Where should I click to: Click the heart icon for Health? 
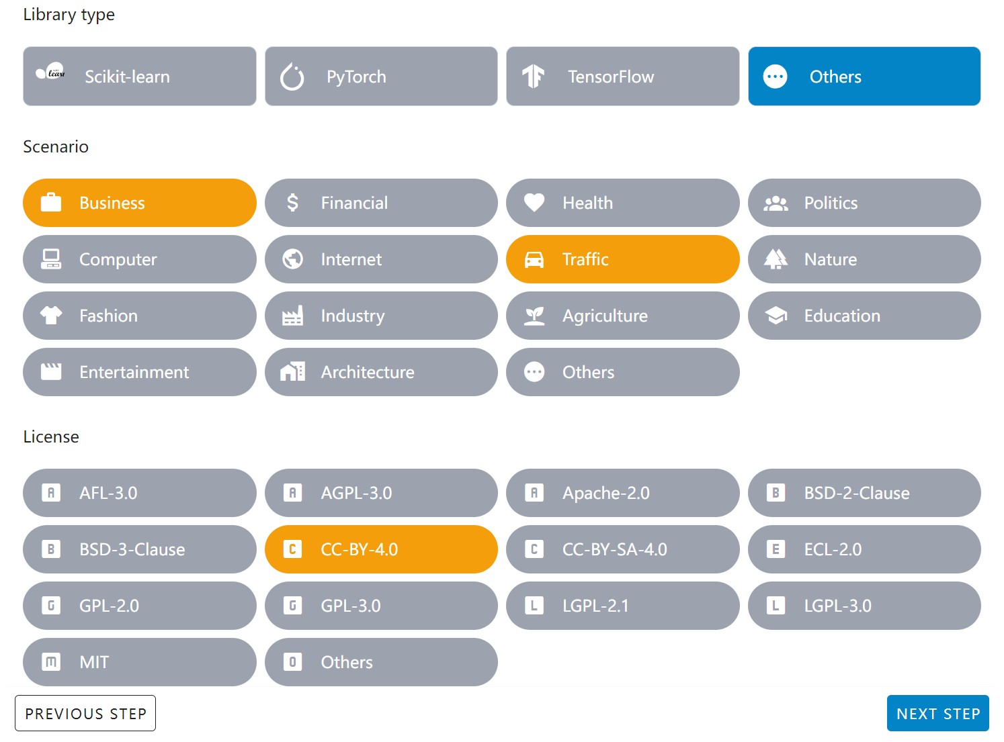pos(534,203)
